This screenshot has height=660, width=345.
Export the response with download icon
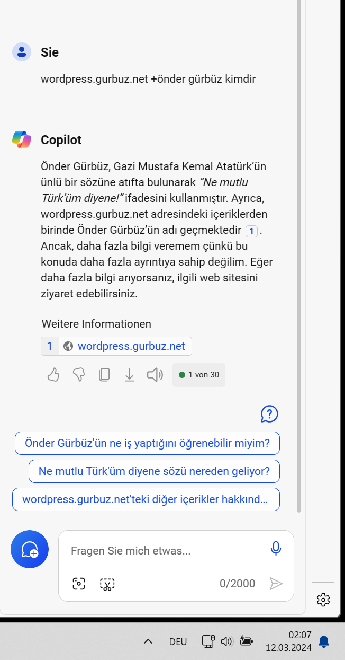(x=129, y=375)
